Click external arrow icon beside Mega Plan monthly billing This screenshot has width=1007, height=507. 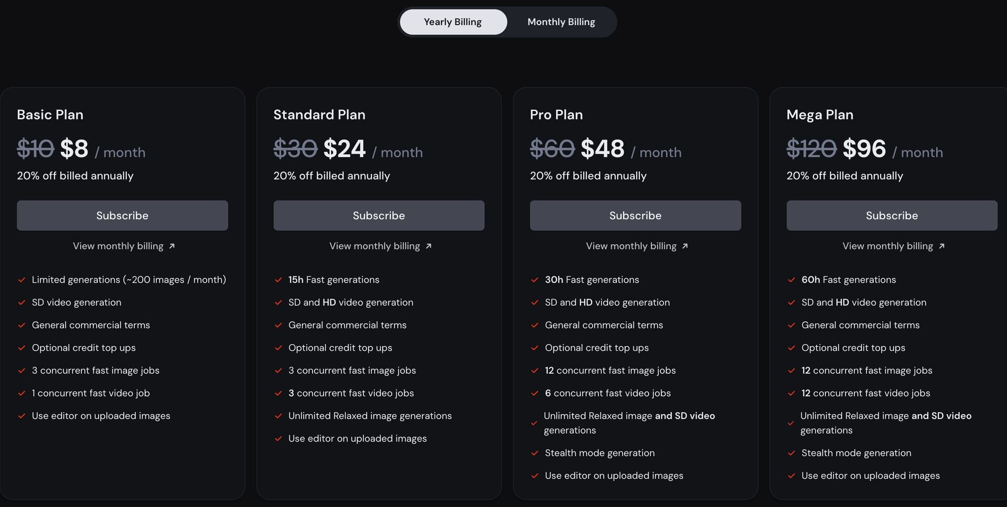coord(941,246)
